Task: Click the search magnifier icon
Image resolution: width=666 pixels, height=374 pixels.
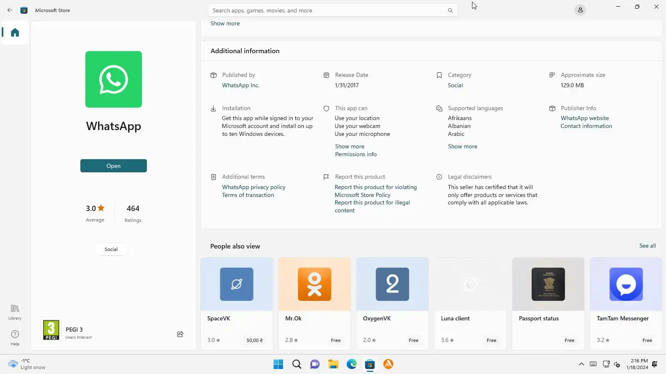Action: [x=450, y=10]
